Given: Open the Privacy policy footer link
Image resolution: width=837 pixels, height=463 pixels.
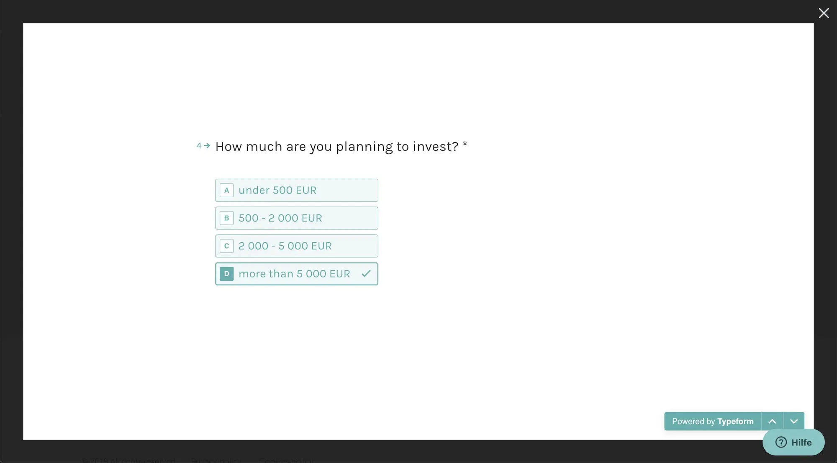Looking at the screenshot, I should click(x=216, y=460).
